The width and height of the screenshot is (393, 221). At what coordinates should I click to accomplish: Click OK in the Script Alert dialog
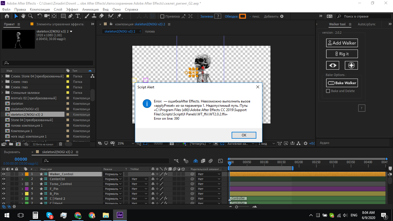tap(244, 135)
